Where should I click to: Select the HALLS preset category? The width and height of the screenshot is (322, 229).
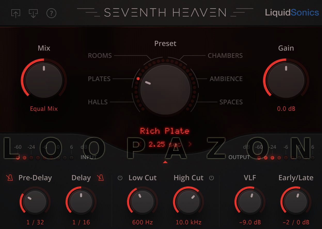98,102
